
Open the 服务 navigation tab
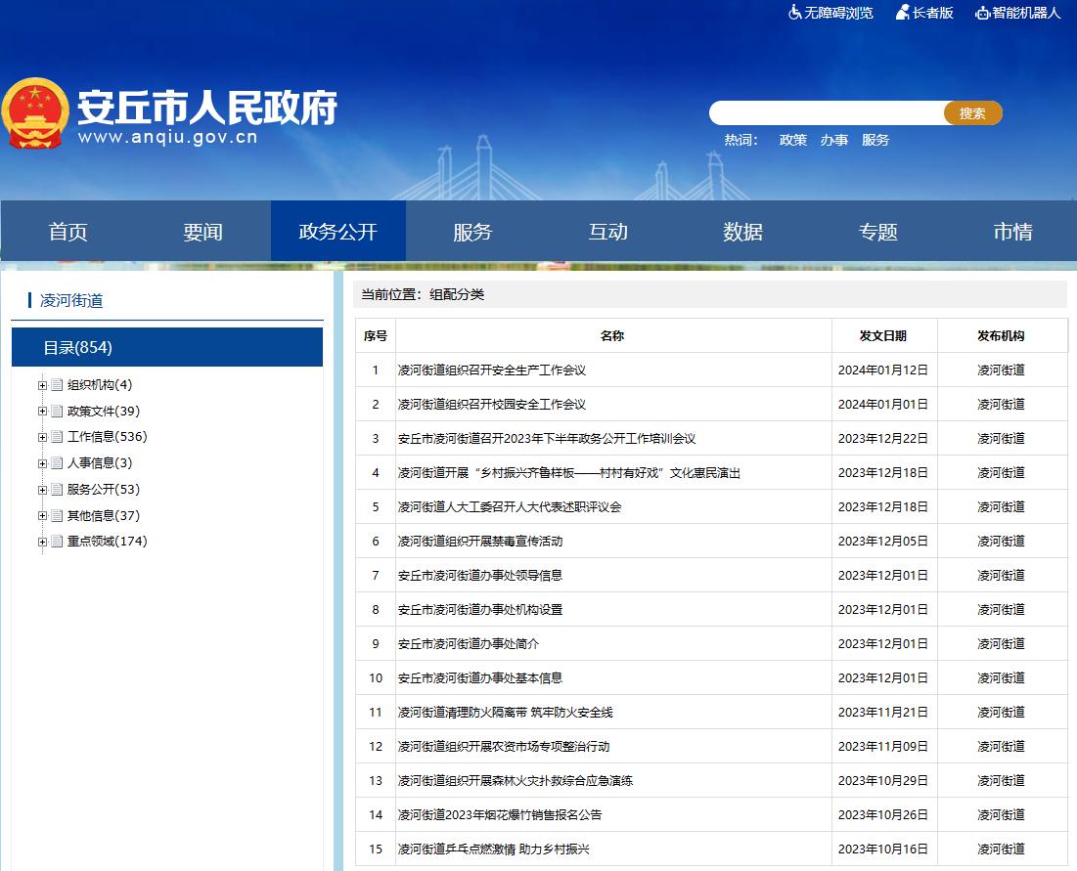point(472,232)
